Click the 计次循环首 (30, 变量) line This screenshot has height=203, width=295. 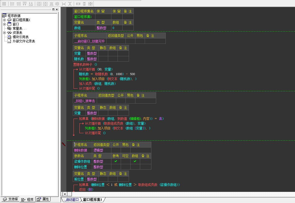[x=96, y=69]
